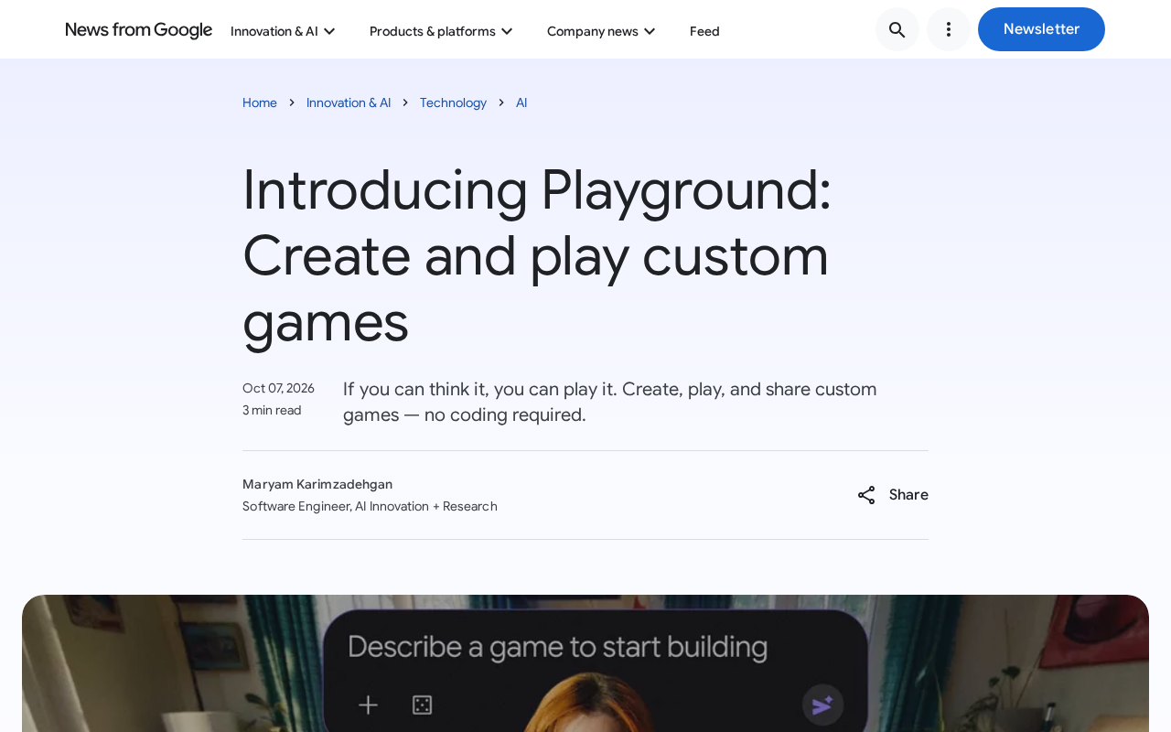
Task: Open Company news nav menu label
Action: tap(593, 31)
